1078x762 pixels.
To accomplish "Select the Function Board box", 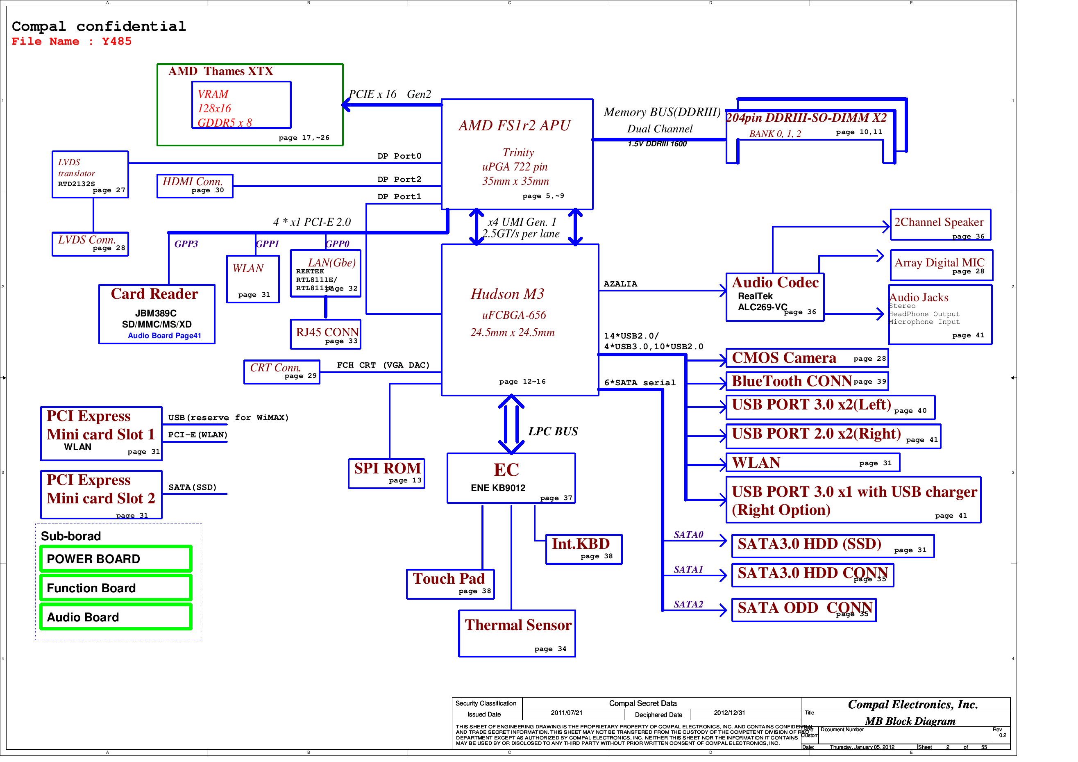I will click(x=116, y=588).
